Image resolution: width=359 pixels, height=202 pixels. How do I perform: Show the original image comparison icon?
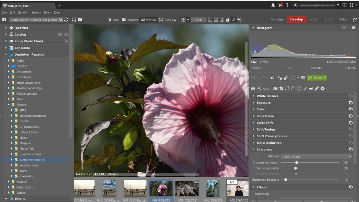pos(272,78)
